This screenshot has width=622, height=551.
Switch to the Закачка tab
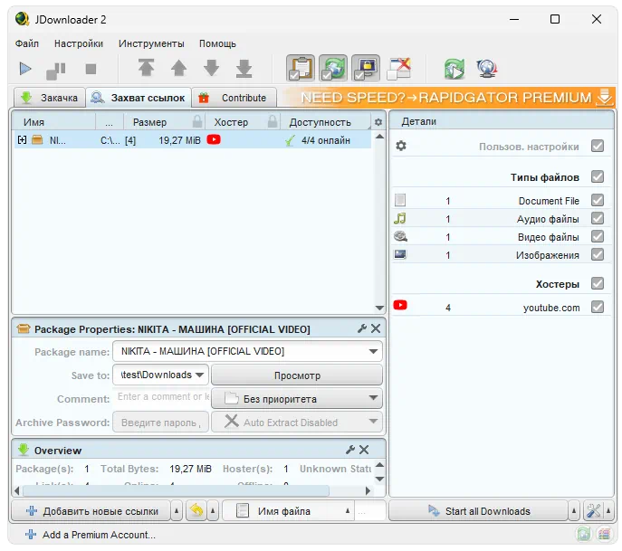50,98
